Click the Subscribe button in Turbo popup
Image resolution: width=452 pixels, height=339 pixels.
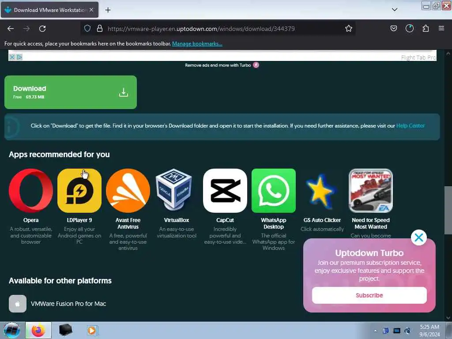[x=369, y=295]
